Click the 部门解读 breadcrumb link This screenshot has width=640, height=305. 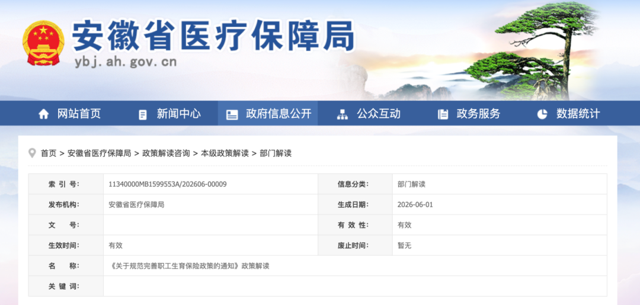276,153
